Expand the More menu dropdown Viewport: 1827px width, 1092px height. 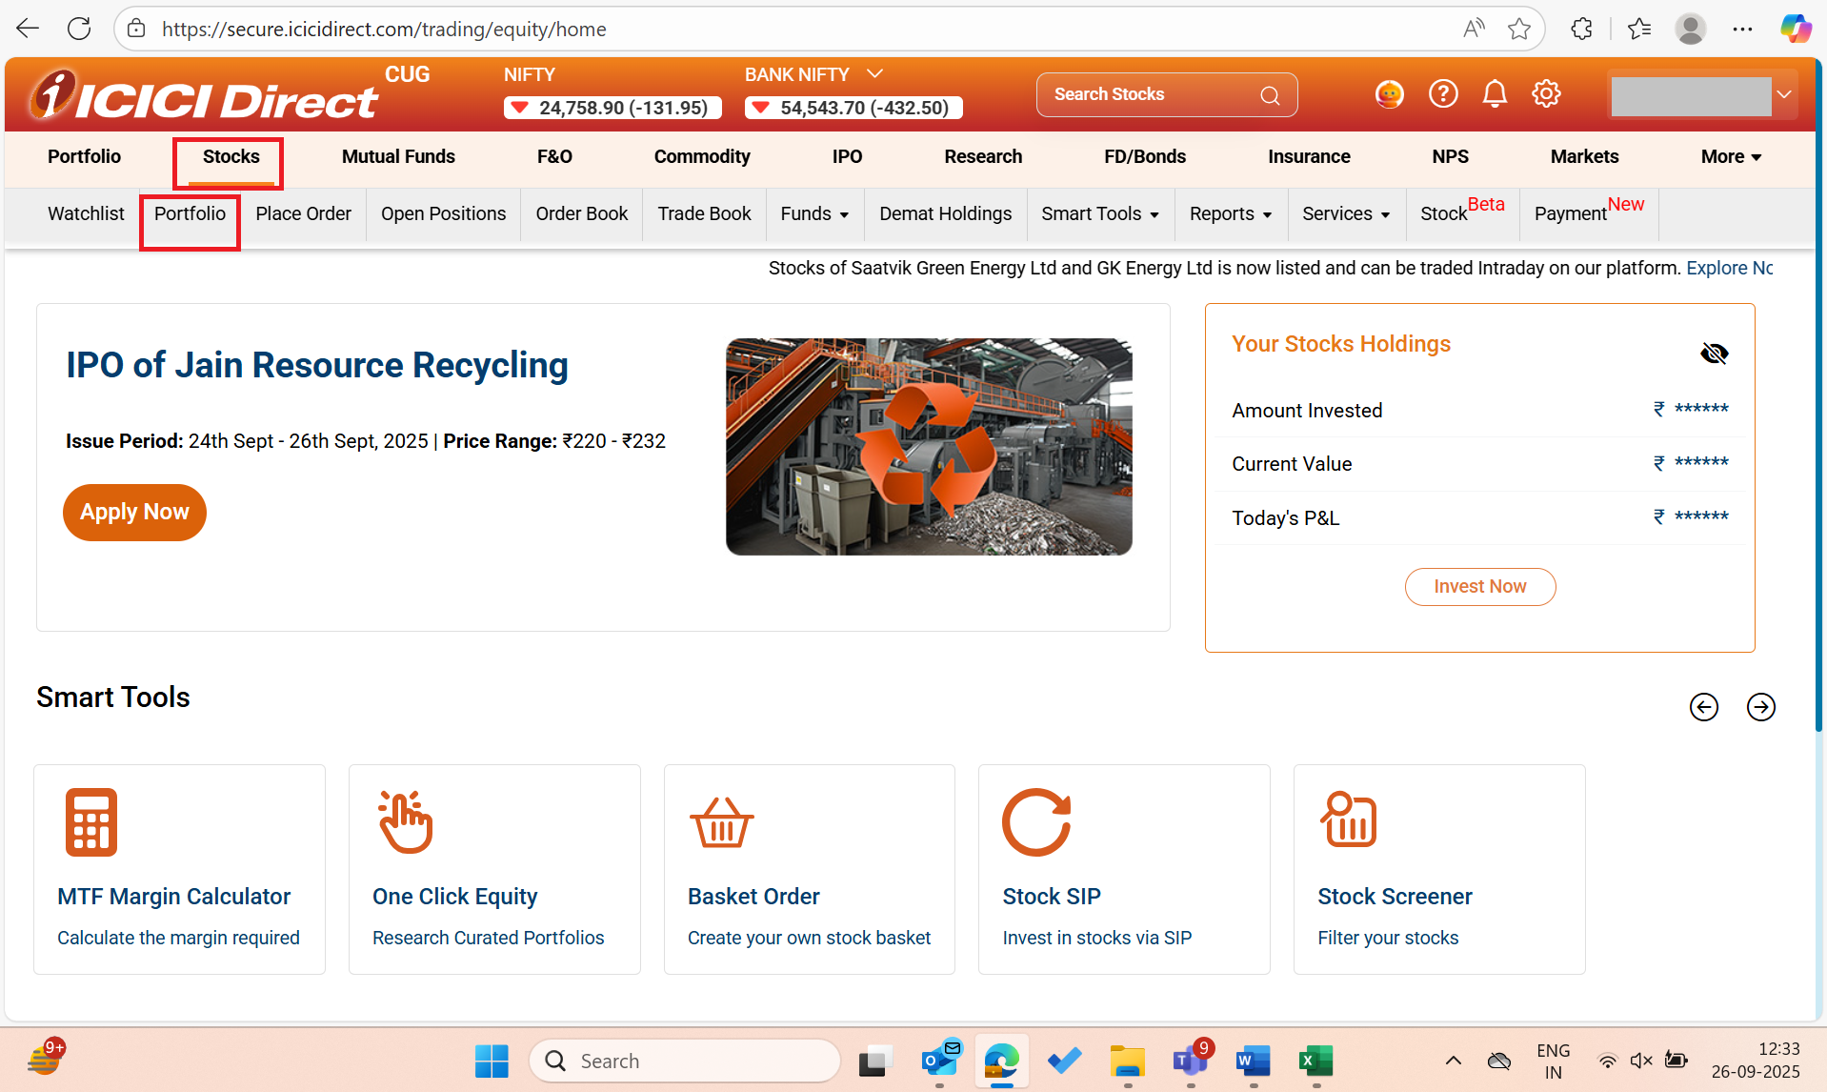(x=1731, y=157)
